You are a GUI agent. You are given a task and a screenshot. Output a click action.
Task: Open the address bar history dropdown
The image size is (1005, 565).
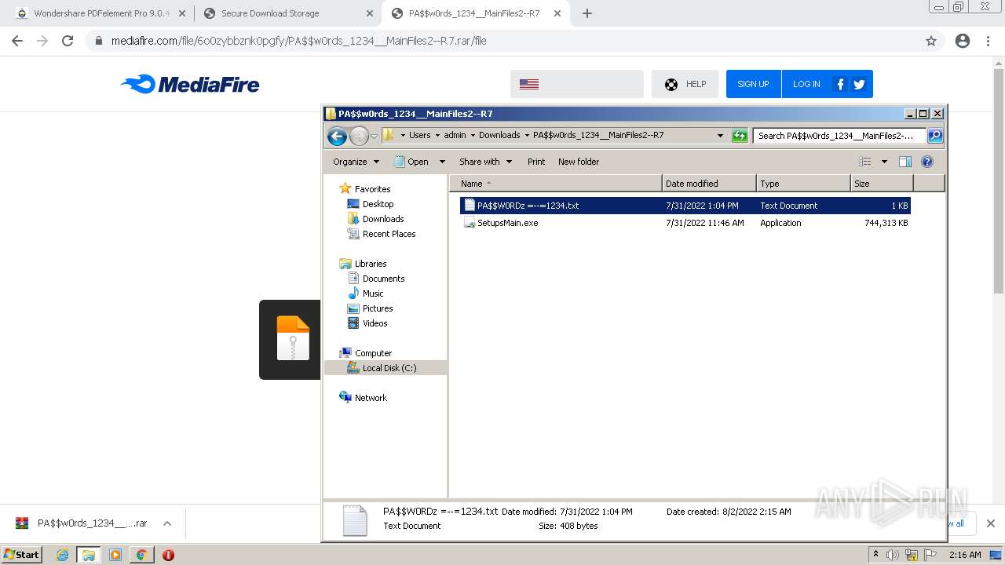[x=720, y=136]
